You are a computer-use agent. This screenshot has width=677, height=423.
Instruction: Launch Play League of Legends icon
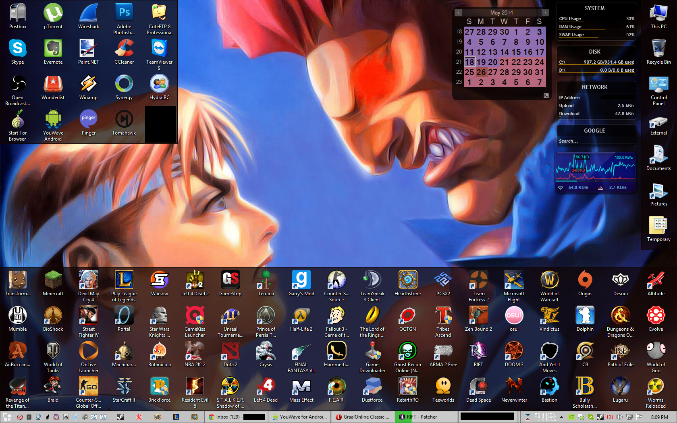(124, 286)
